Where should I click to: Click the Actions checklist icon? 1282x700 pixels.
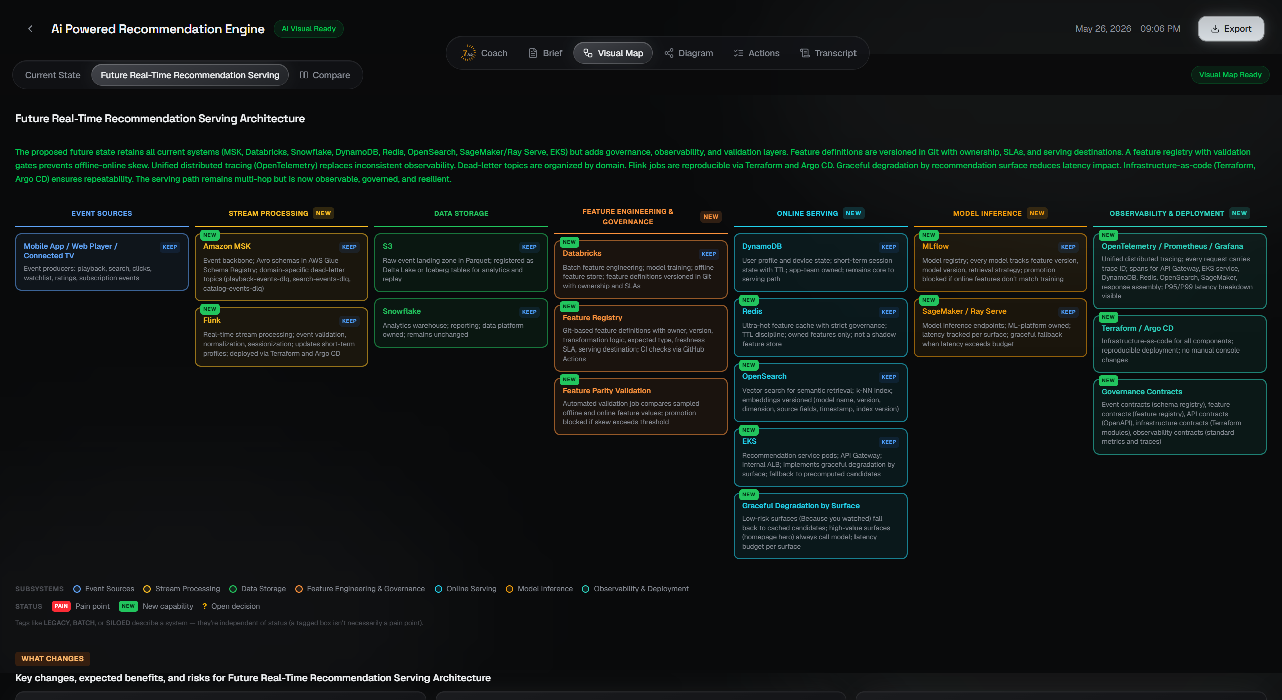[738, 53]
